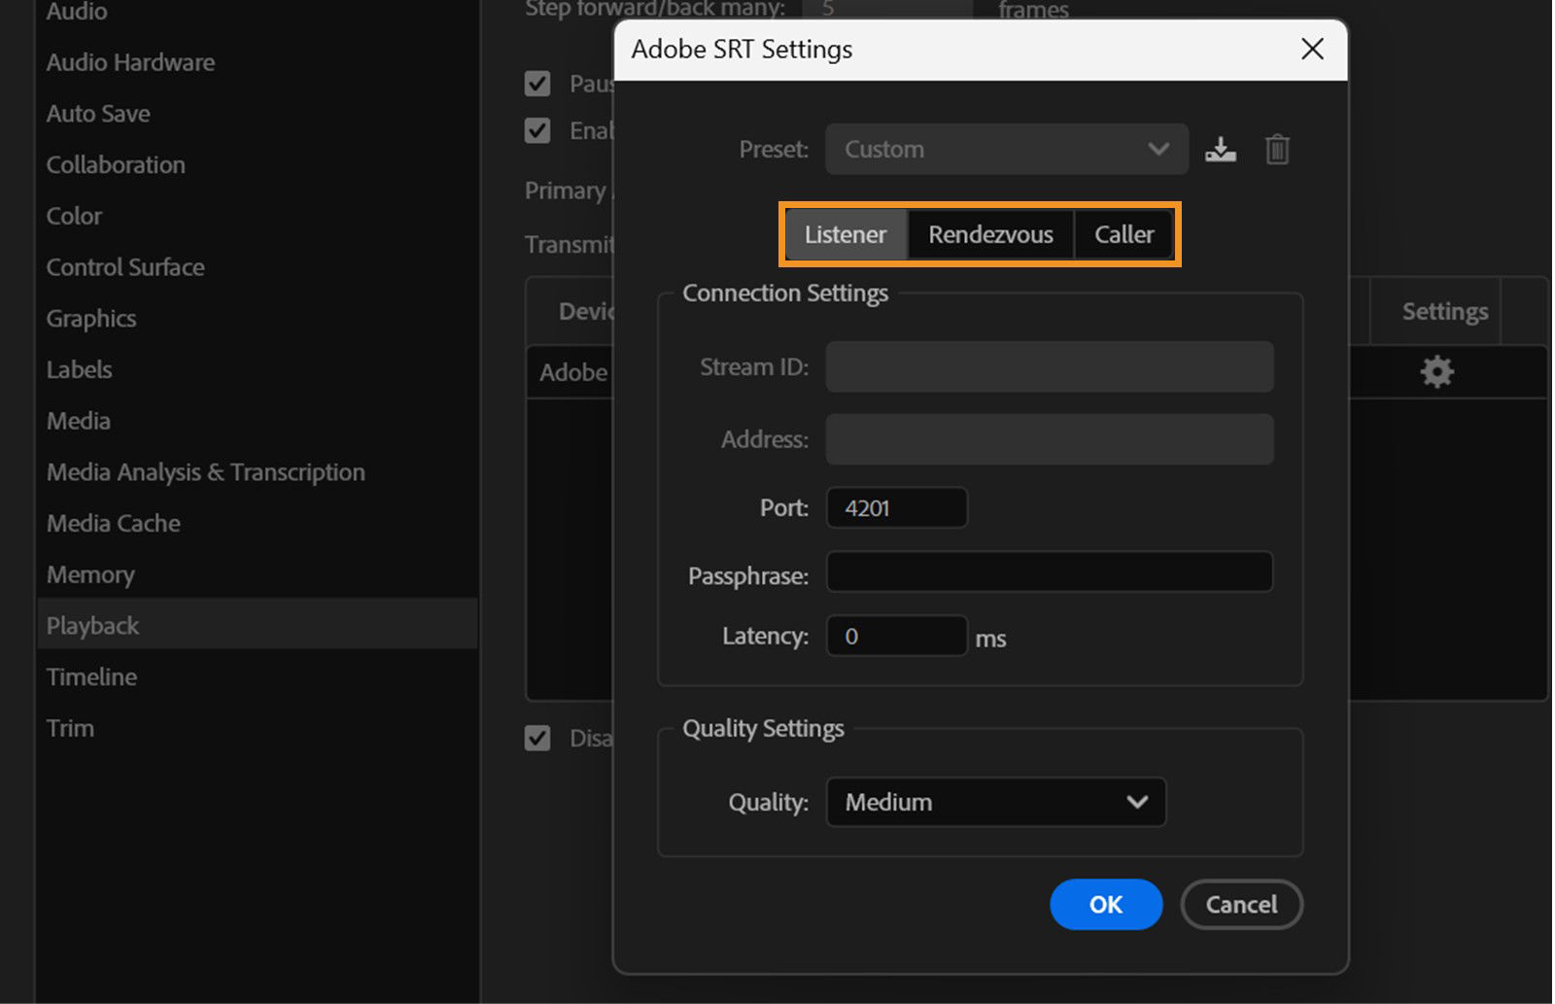Switch to the Rendezvous mode tab
This screenshot has height=1004, width=1555.
click(990, 234)
